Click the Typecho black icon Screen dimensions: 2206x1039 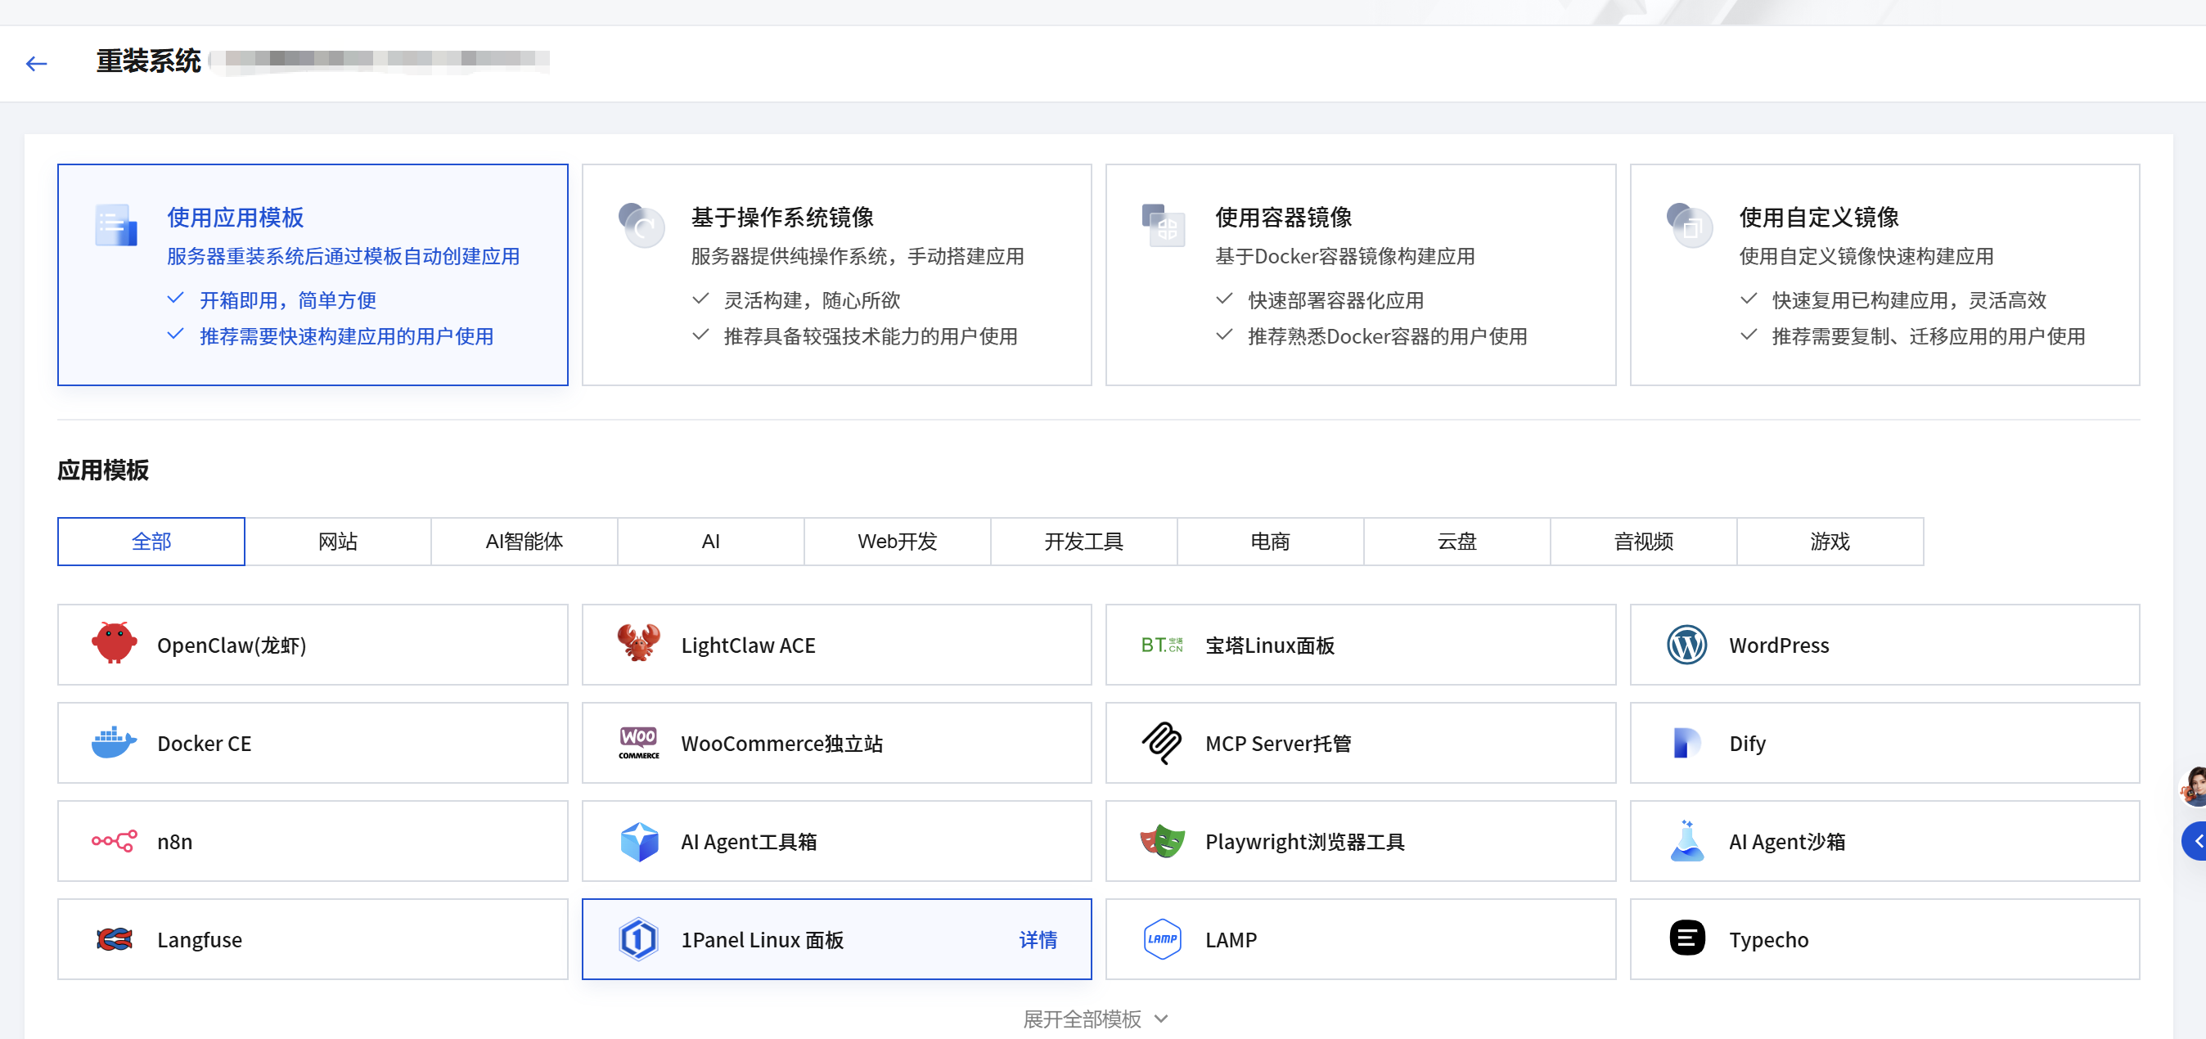(x=1686, y=939)
